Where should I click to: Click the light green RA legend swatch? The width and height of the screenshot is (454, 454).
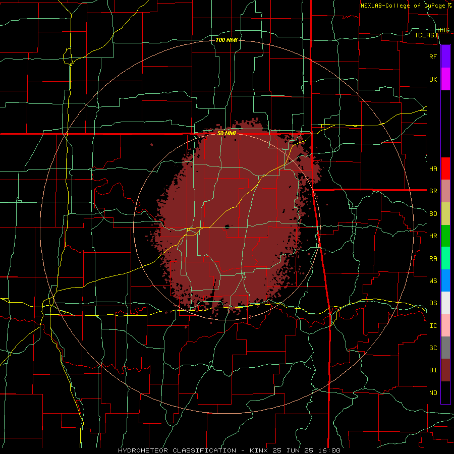(x=445, y=258)
